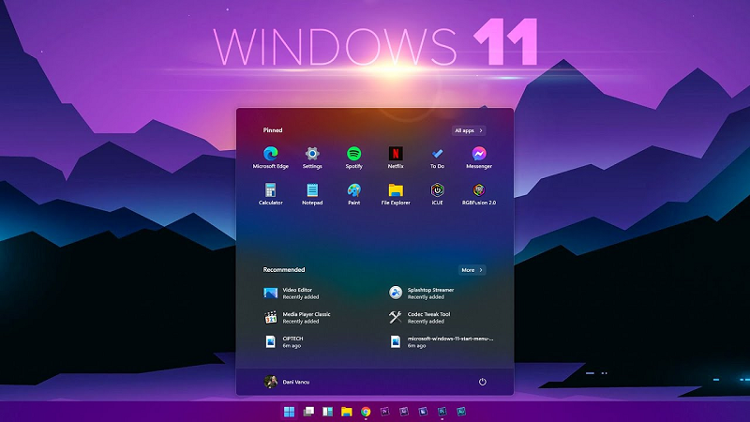Open the pinned Settings app
This screenshot has width=750, height=422.
(x=312, y=158)
